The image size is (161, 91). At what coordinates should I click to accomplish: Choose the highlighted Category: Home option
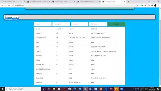point(12,19)
